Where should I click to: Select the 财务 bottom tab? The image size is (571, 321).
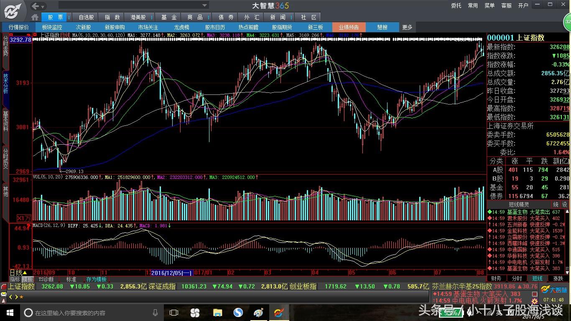click(496, 278)
